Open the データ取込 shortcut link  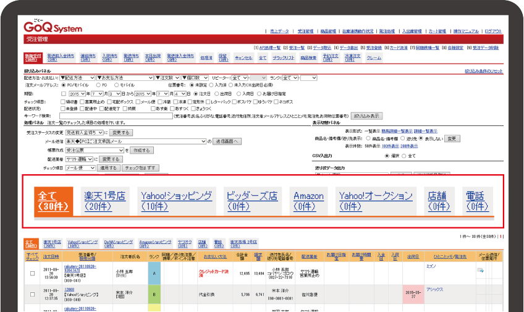[322, 48]
